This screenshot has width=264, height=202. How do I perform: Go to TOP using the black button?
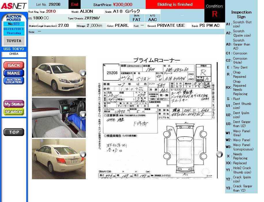14,132
